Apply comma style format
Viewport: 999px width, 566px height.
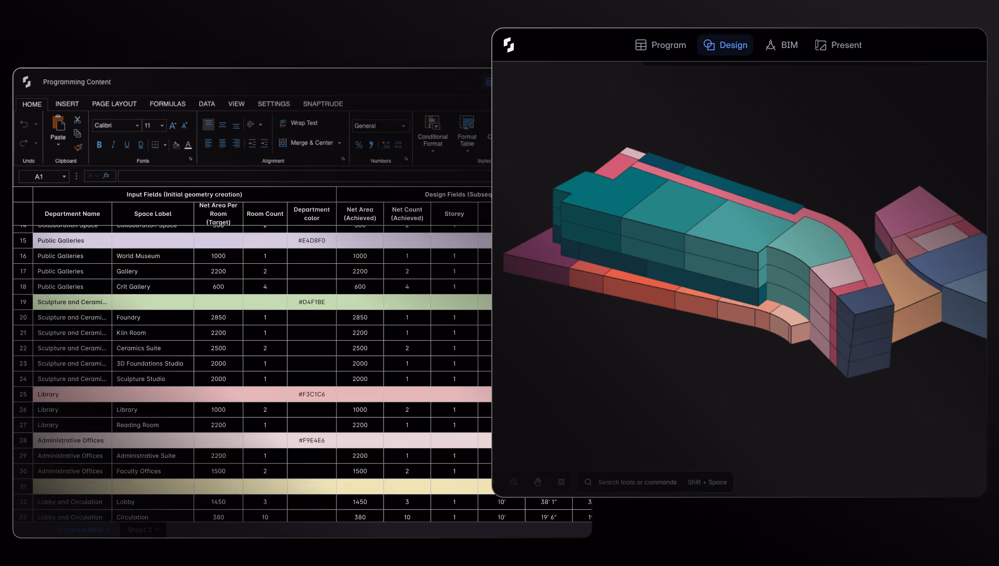(x=371, y=145)
